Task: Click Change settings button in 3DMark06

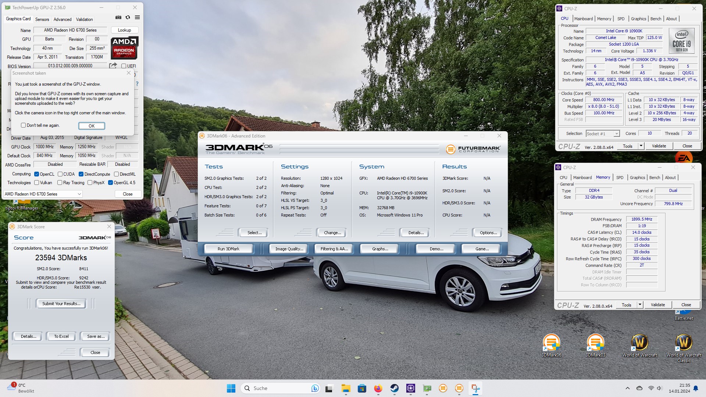Action: pos(332,233)
